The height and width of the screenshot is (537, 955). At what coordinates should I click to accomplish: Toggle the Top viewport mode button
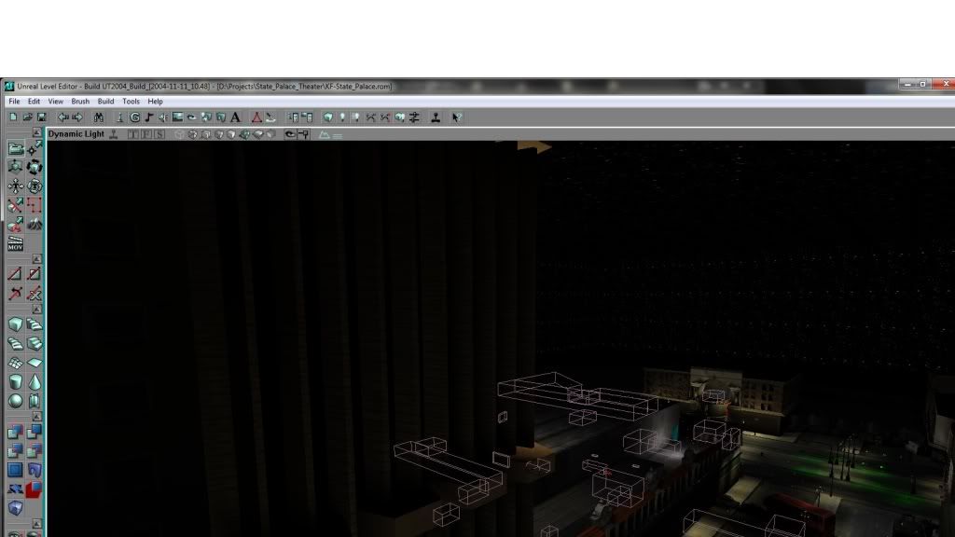click(x=132, y=134)
